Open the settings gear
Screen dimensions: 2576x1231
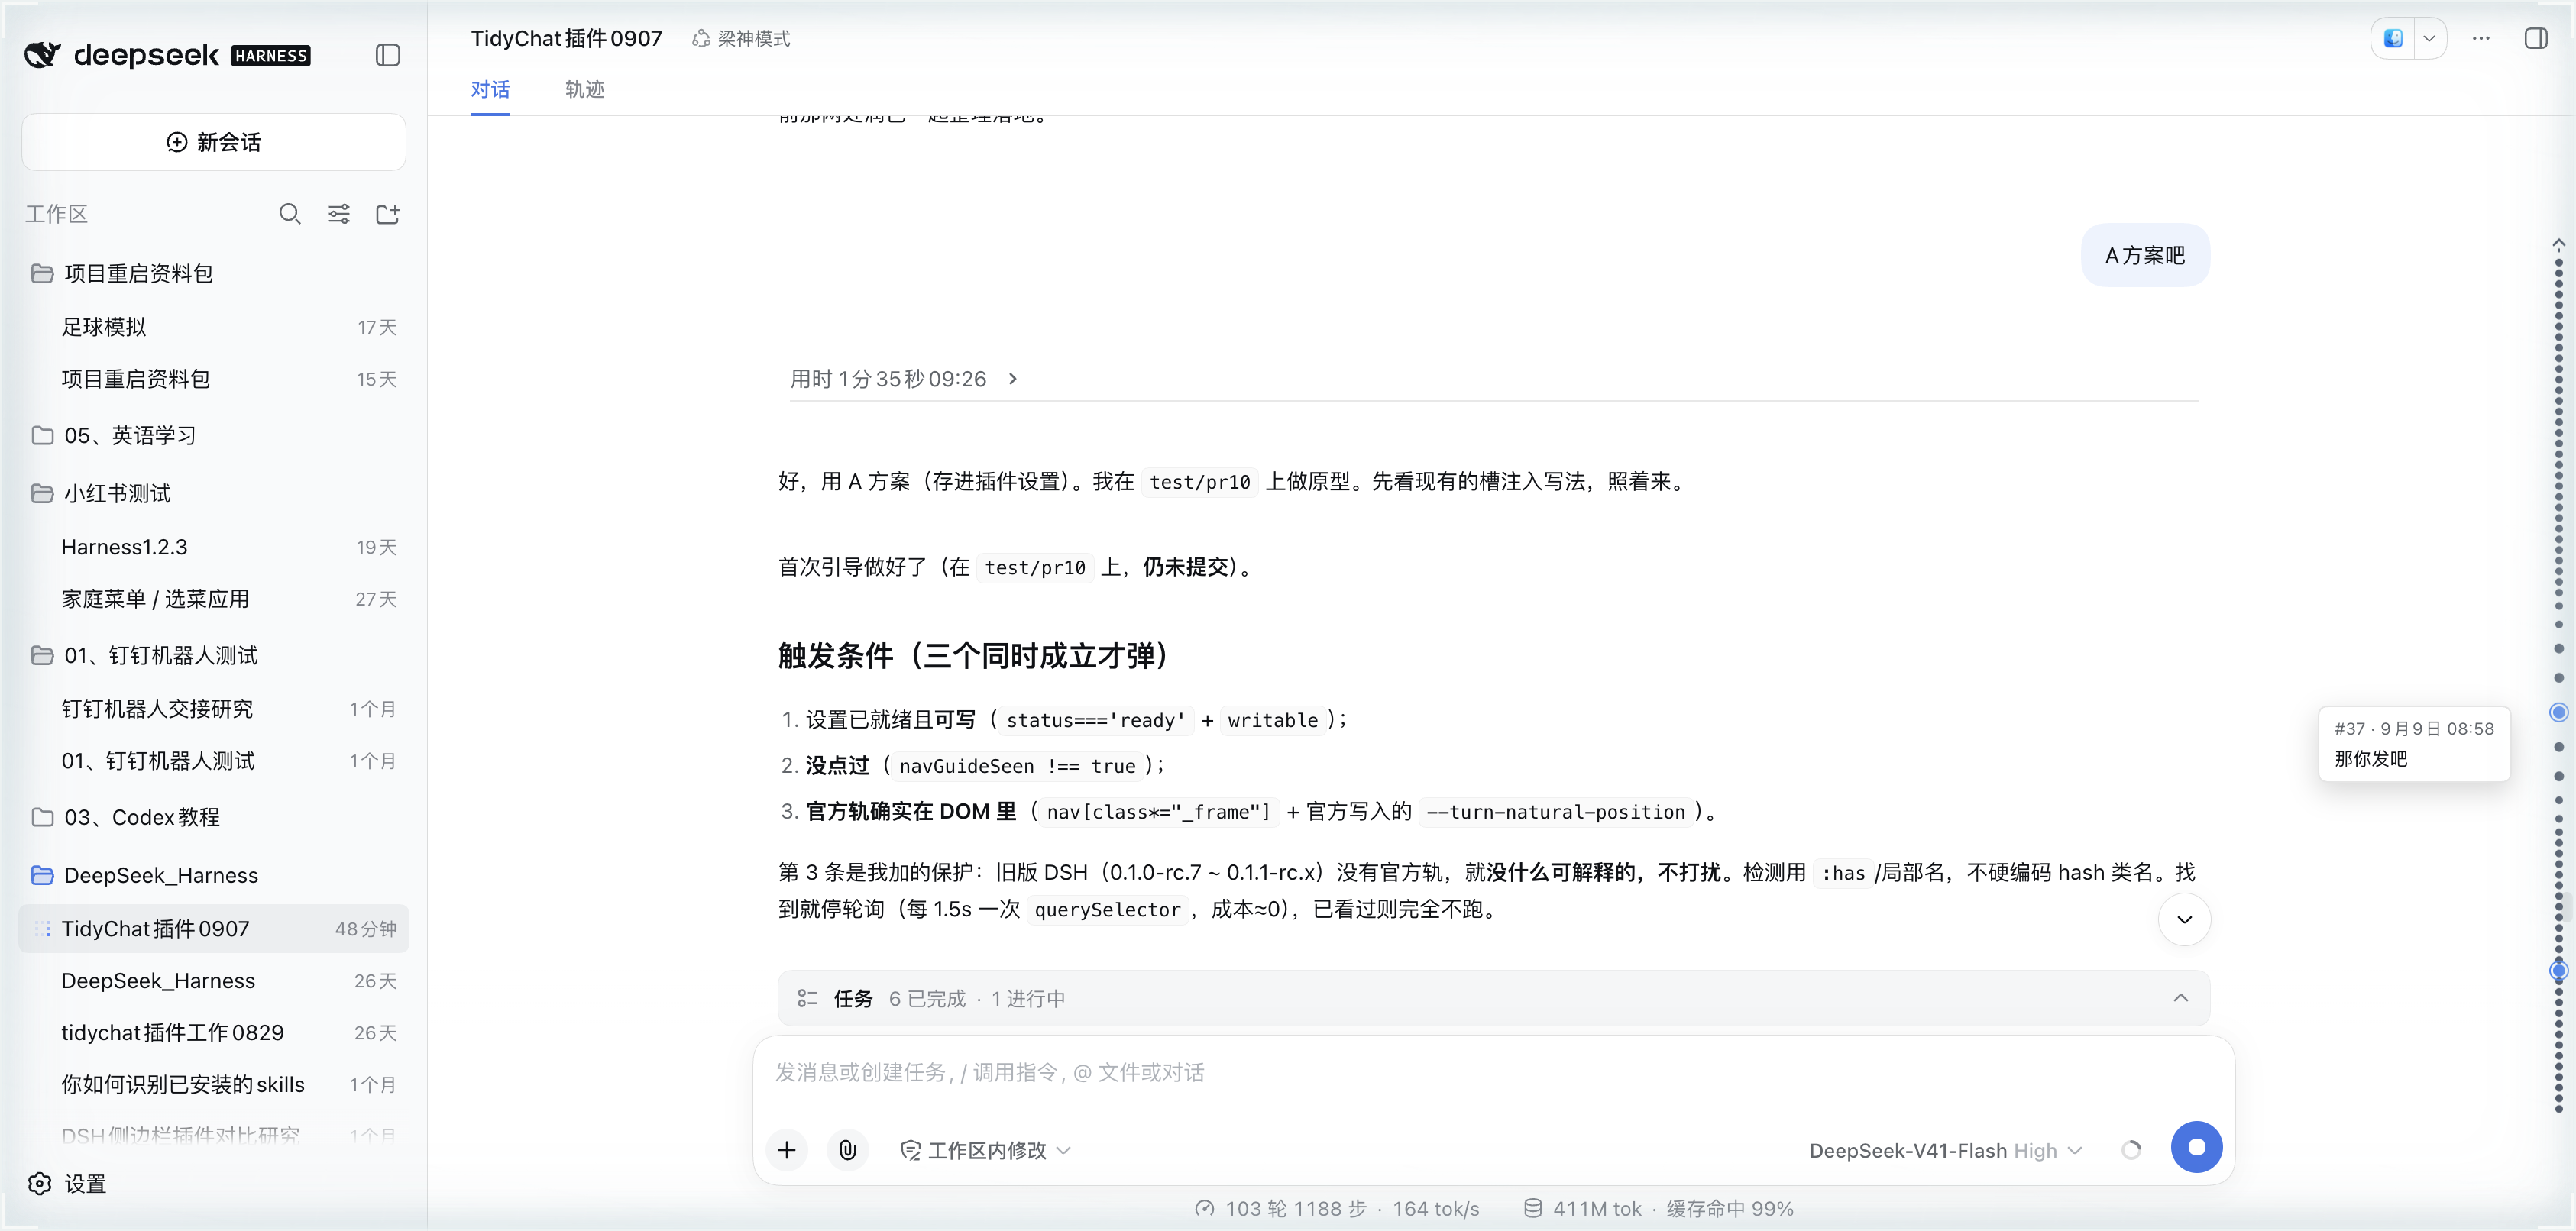(40, 1184)
